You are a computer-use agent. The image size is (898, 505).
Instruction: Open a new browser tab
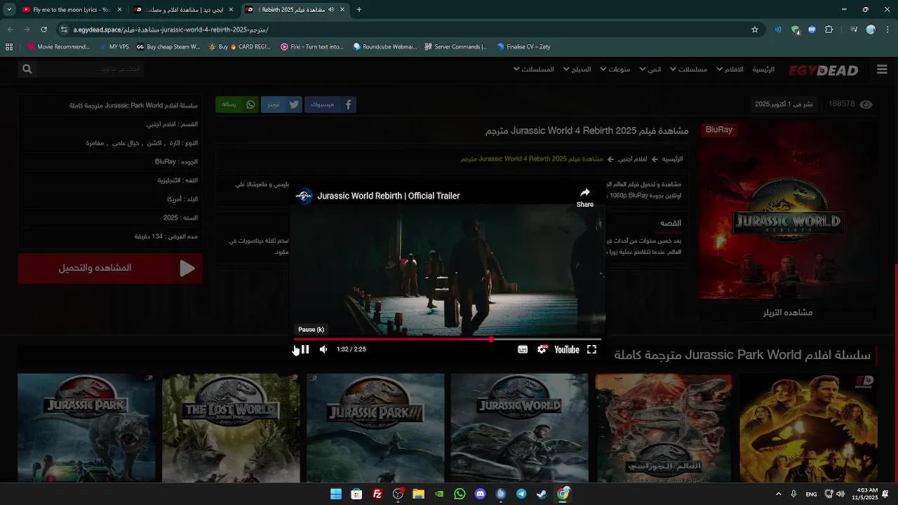pyautogui.click(x=358, y=10)
